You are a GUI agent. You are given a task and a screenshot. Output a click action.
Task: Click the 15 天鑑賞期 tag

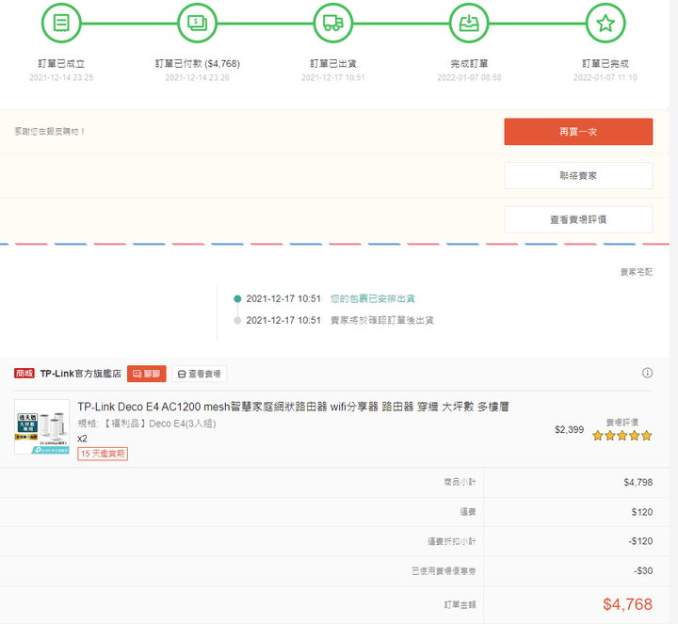pyautogui.click(x=103, y=454)
